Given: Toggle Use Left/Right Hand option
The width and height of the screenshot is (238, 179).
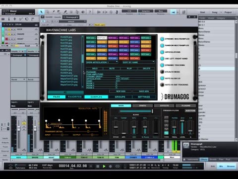Looking at the screenshot, I should (x=162, y=59).
